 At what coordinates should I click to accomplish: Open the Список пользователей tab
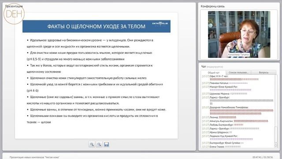tap(238, 72)
